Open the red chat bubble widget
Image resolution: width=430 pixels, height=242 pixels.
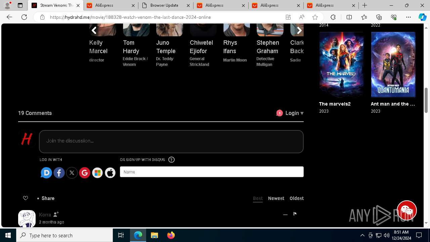click(x=406, y=210)
